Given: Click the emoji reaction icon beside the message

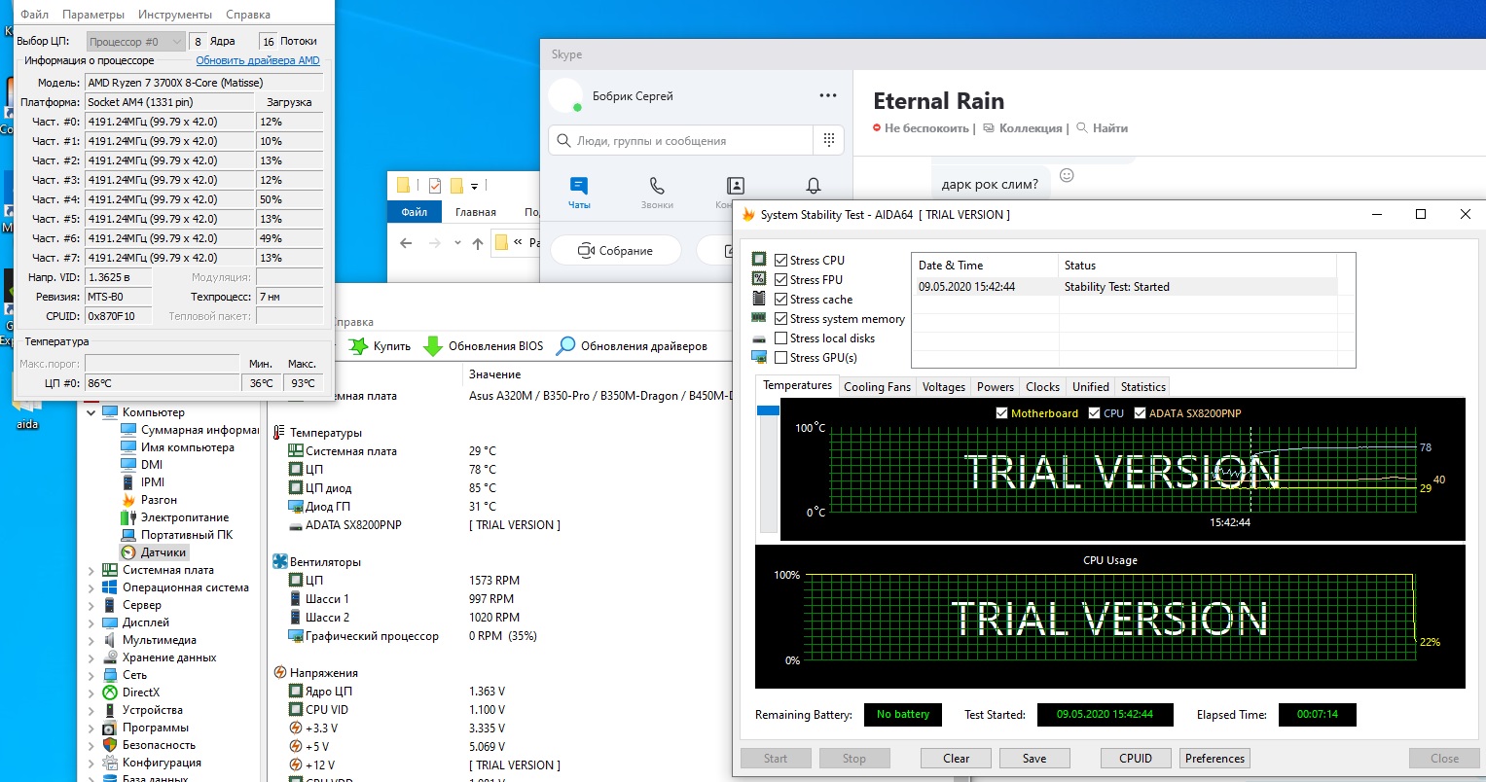Looking at the screenshot, I should coord(1067,175).
